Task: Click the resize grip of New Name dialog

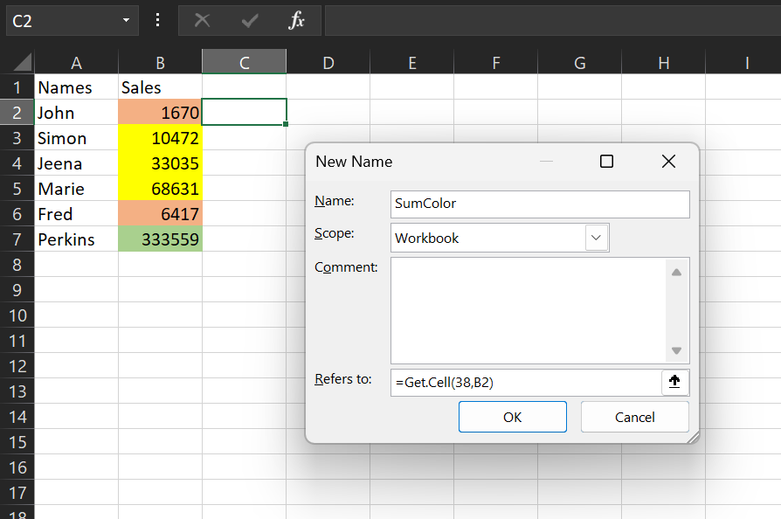Action: pyautogui.click(x=693, y=437)
